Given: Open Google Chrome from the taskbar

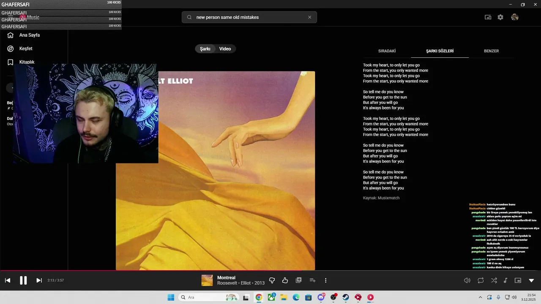Looking at the screenshot, I should [259, 297].
